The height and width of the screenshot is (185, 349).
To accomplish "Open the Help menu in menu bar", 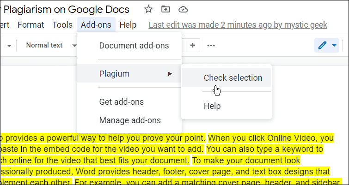I will 128,25.
